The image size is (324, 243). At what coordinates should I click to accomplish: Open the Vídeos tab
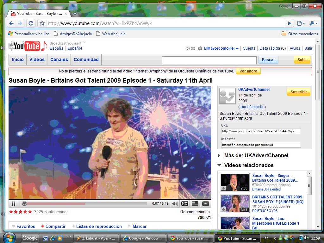[37, 59]
